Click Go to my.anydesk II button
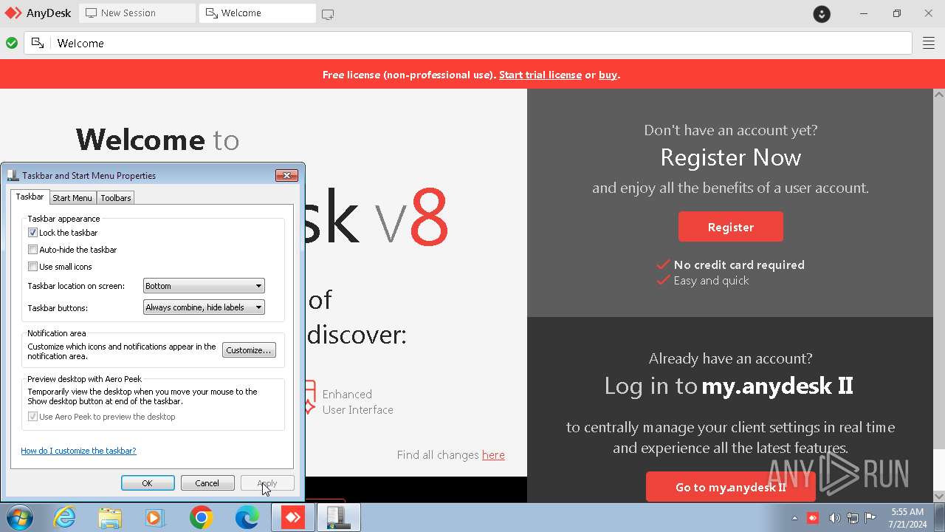Screen dimensions: 945x532 coord(731,487)
